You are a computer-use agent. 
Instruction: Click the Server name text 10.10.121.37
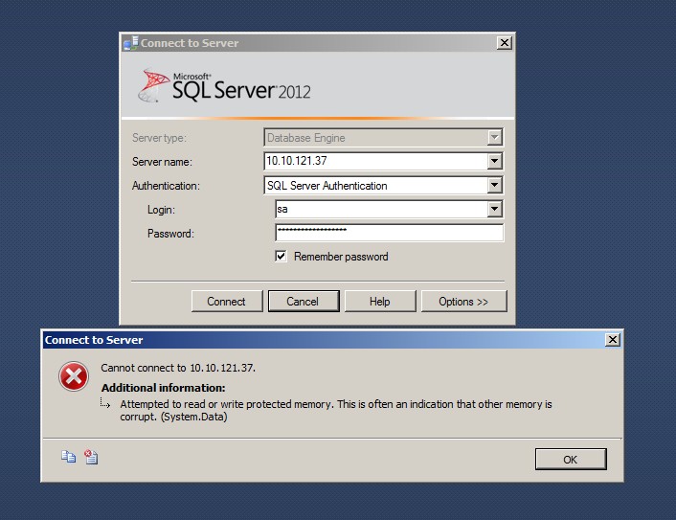pos(297,162)
